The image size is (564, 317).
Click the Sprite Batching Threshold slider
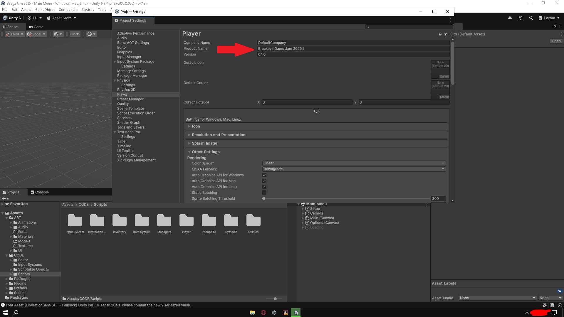(x=346, y=198)
